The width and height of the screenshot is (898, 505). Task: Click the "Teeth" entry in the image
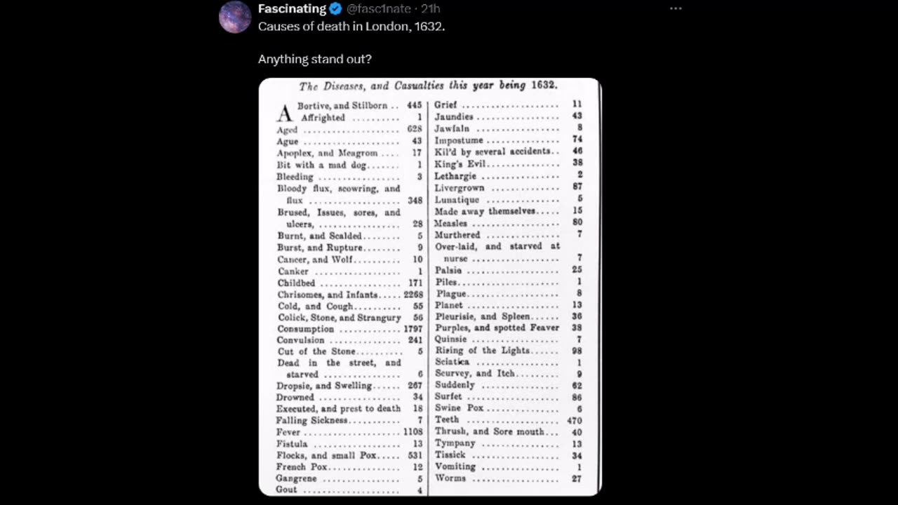[x=447, y=419]
